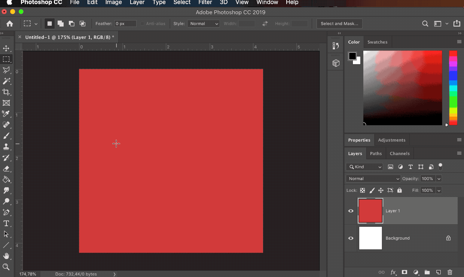464x277 pixels.
Task: Open the Style dropdown
Action: pyautogui.click(x=204, y=24)
